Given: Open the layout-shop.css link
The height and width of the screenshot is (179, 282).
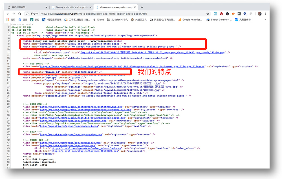Looking at the screenshot, I should [71, 135].
